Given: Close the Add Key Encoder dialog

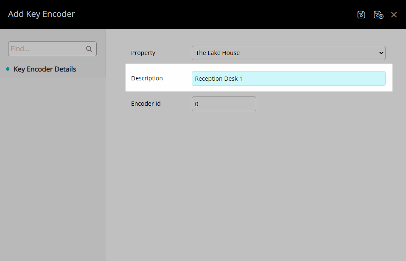Looking at the screenshot, I should (394, 14).
